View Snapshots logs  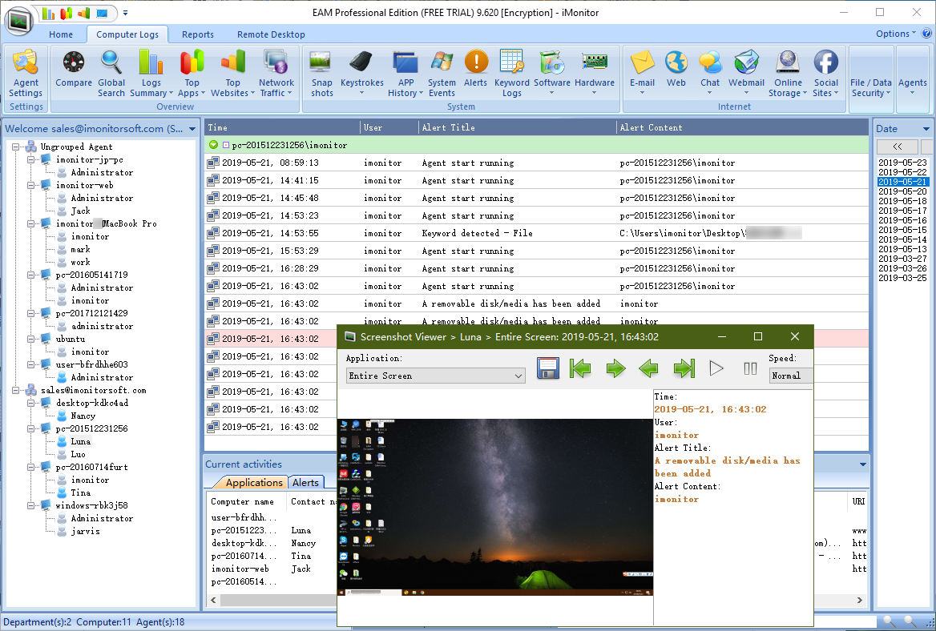click(322, 74)
